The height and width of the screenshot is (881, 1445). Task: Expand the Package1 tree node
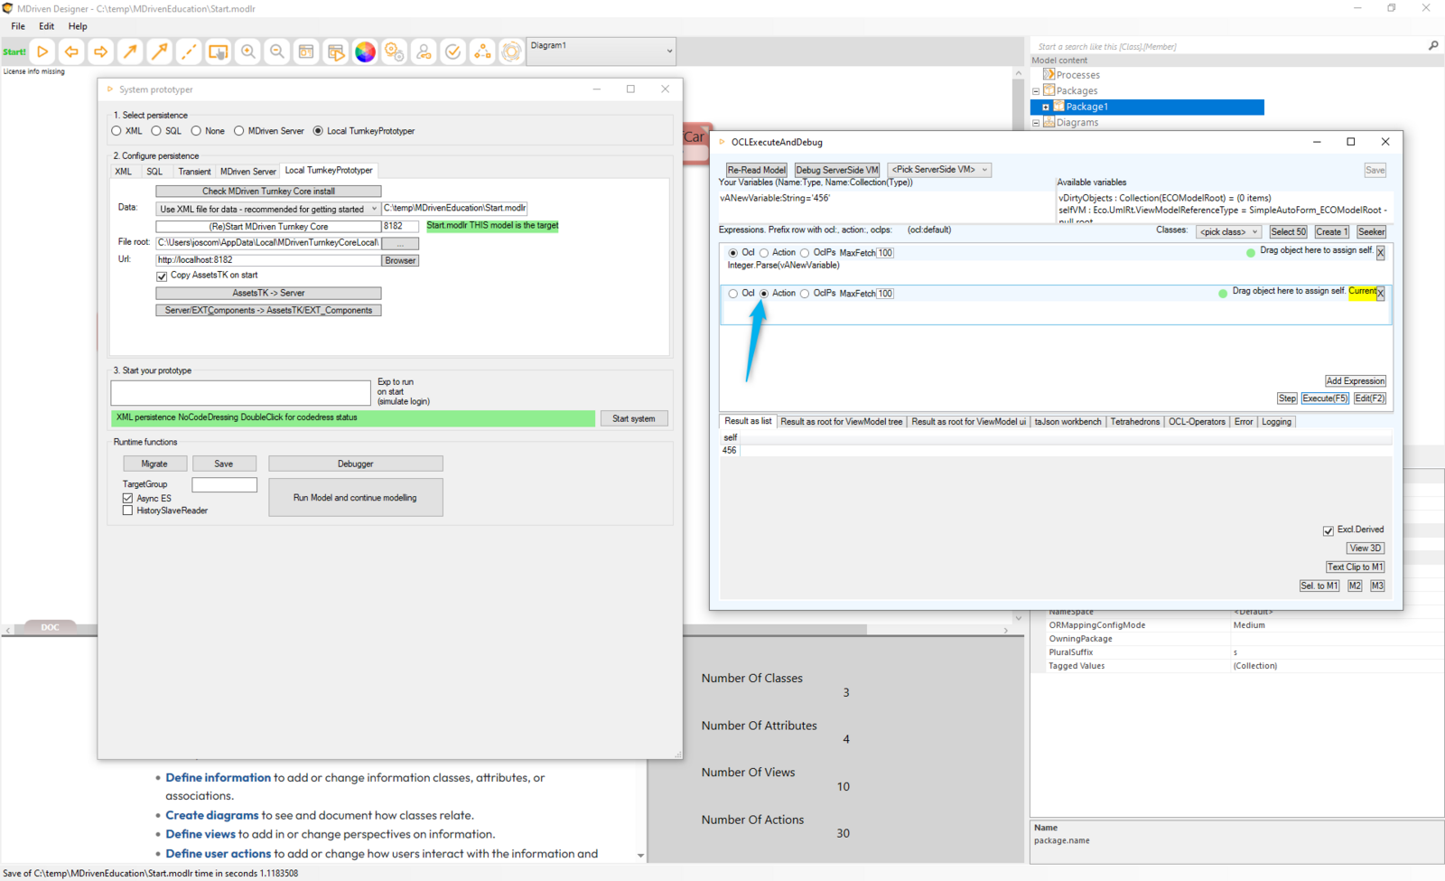coord(1046,107)
